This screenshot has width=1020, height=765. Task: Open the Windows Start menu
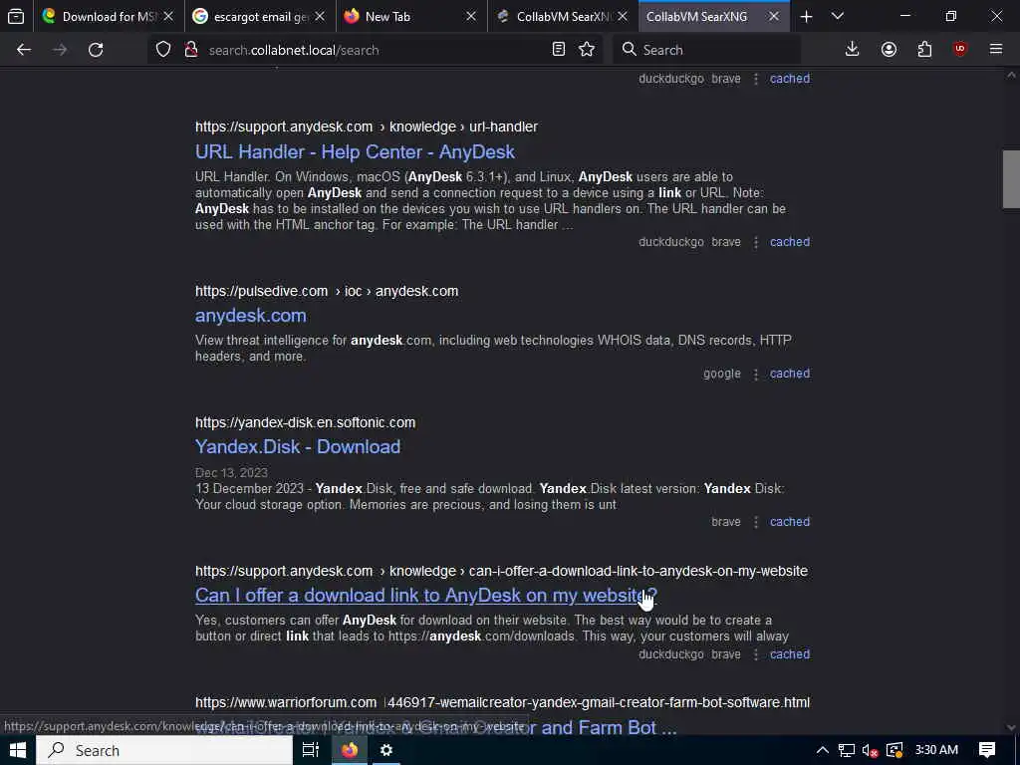[18, 750]
